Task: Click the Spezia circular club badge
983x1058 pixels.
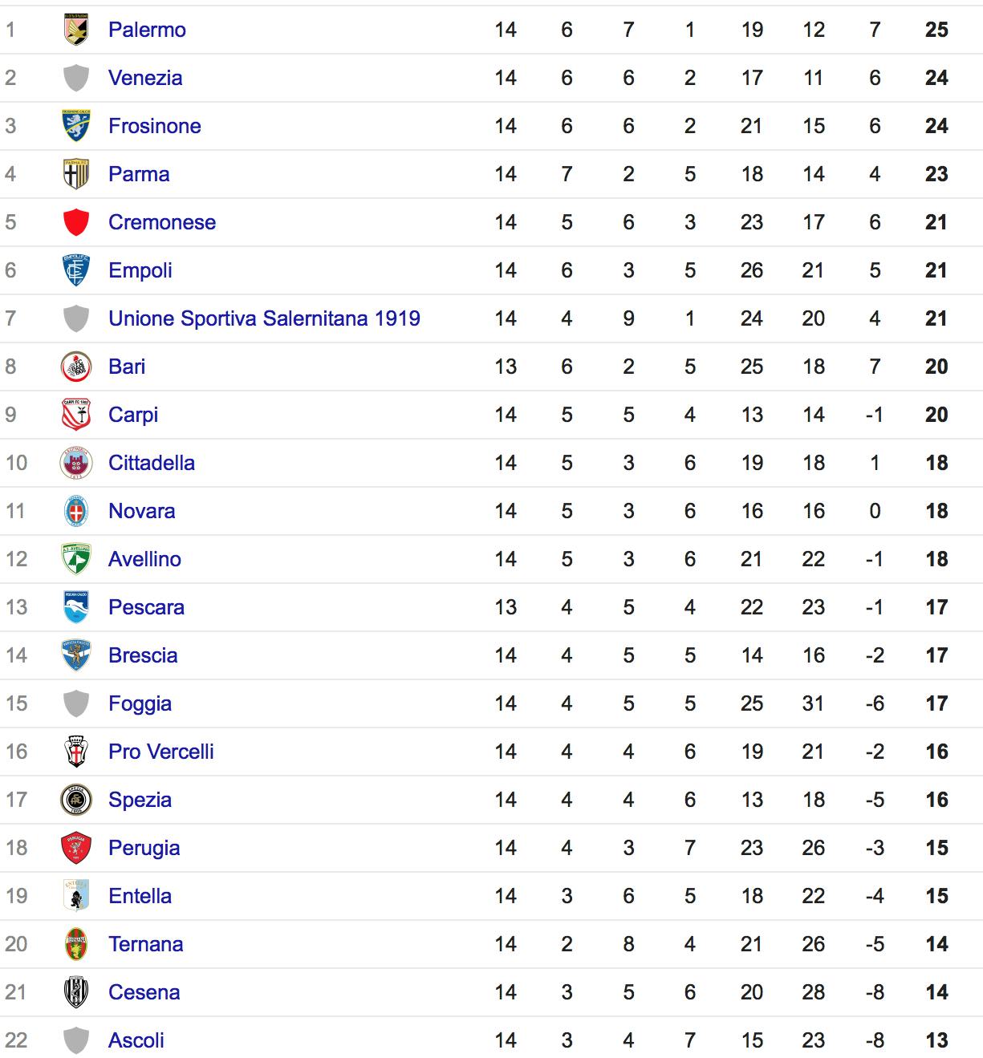Action: coord(76,800)
